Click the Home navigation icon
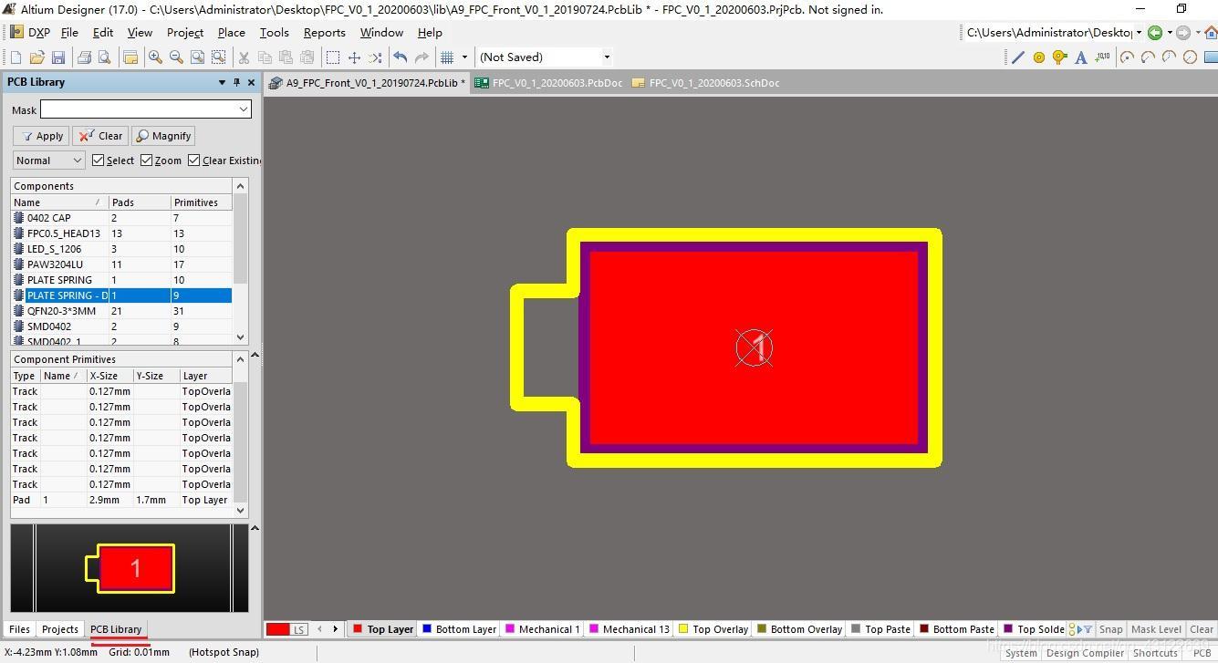The image size is (1218, 663). pyautogui.click(x=1210, y=33)
